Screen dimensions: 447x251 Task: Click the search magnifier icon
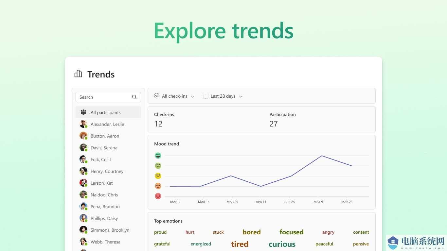point(134,97)
